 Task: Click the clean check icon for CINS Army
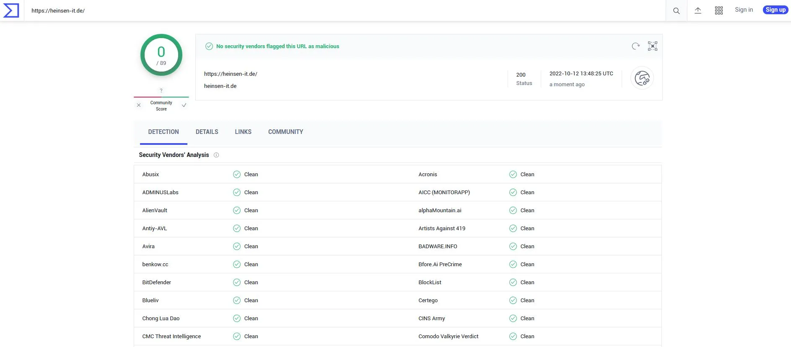coord(513,319)
